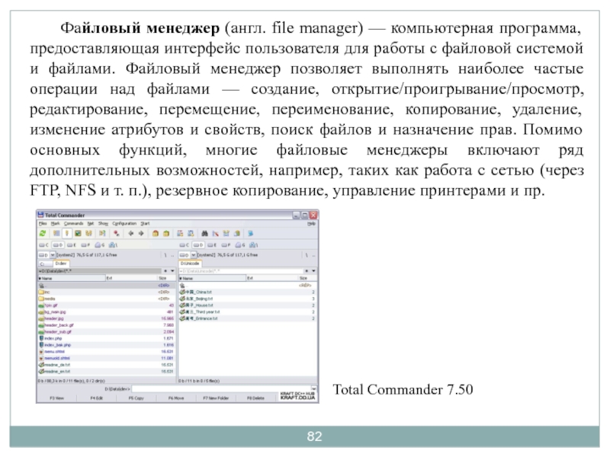Switch to the D:dev tab in the left panel
This screenshot has height=457, width=610.
tap(59, 264)
